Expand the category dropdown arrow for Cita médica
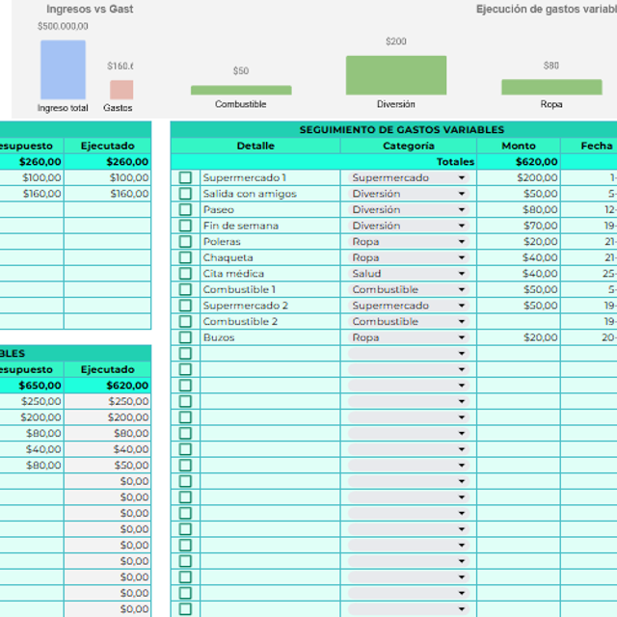Image resolution: width=617 pixels, height=617 pixels. point(461,274)
